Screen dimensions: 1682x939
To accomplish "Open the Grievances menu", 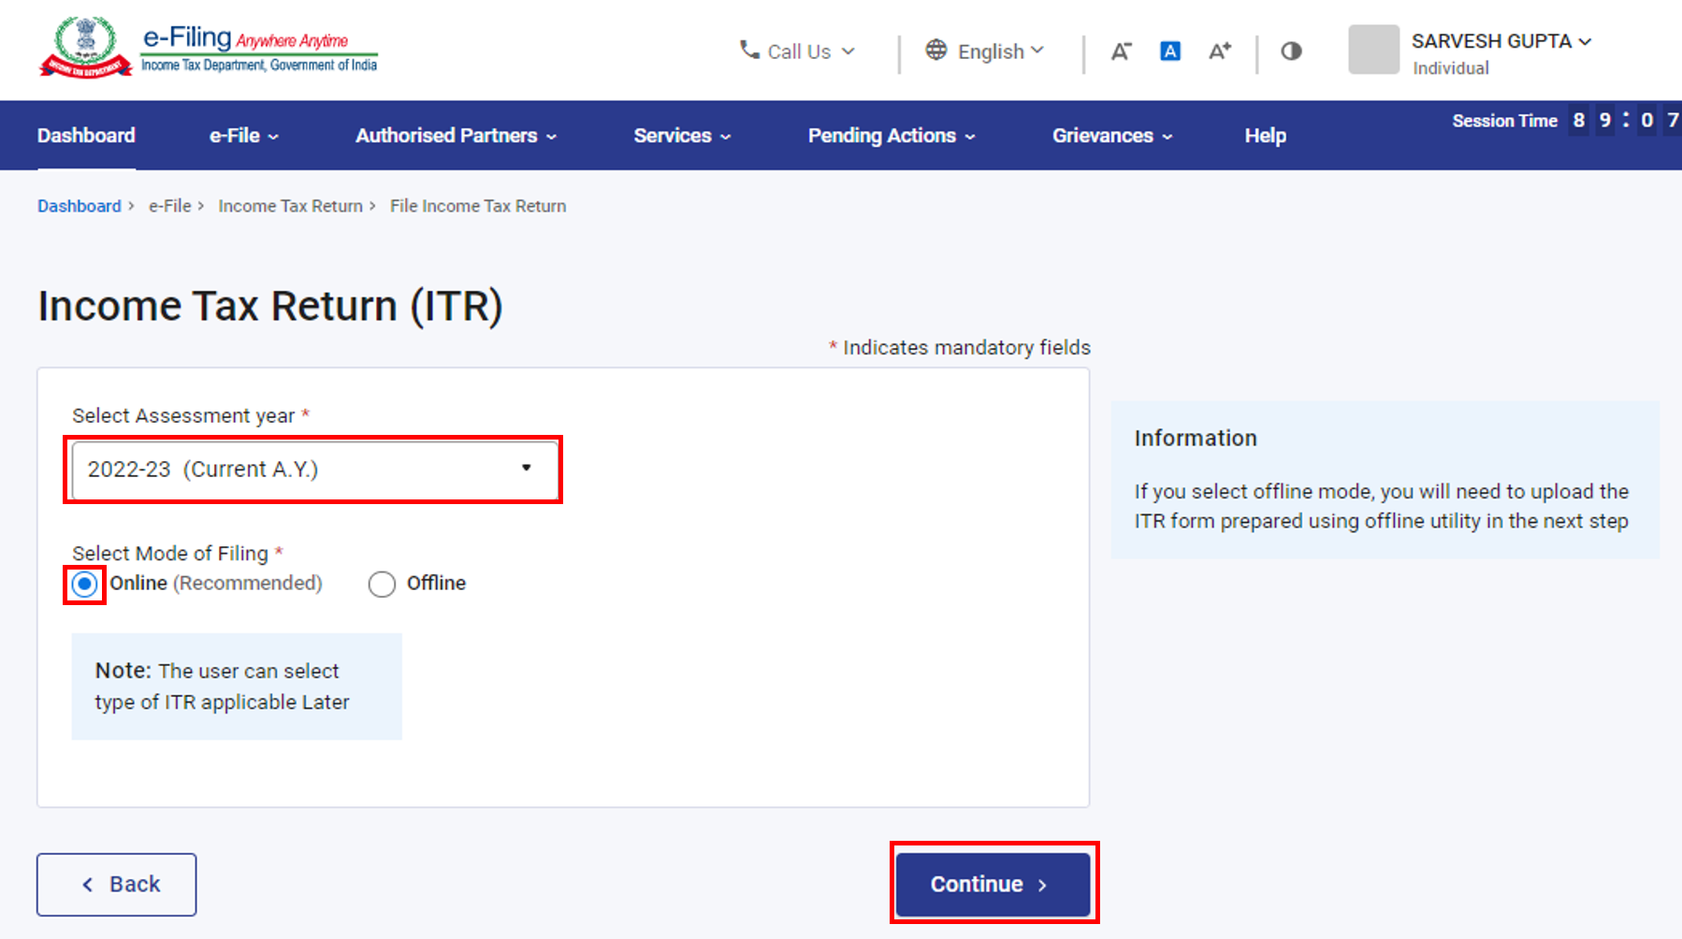I will 1111,136.
